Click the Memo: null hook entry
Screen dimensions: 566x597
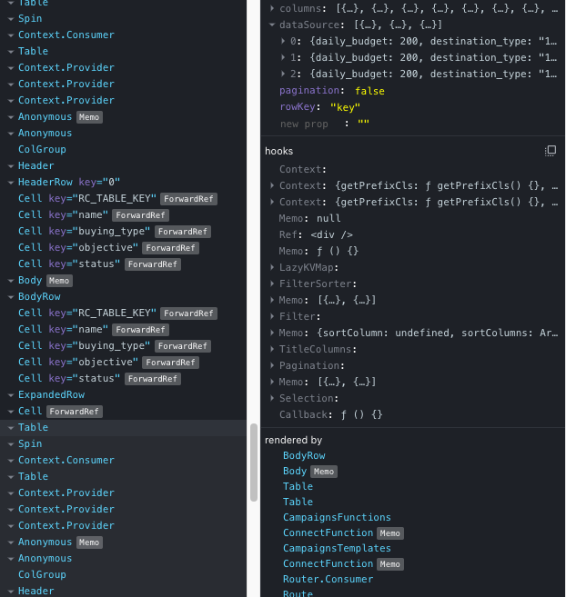click(309, 218)
